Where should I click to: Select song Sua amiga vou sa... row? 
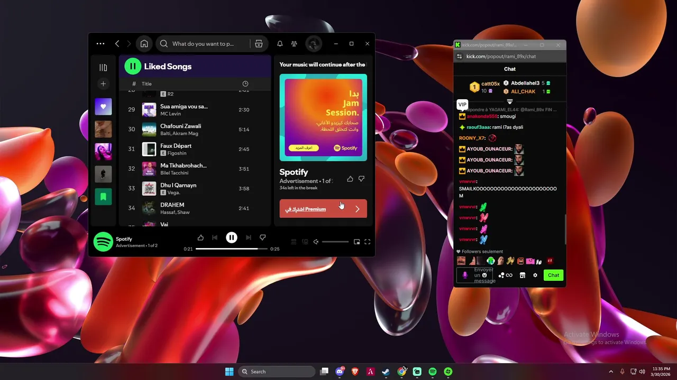point(195,110)
